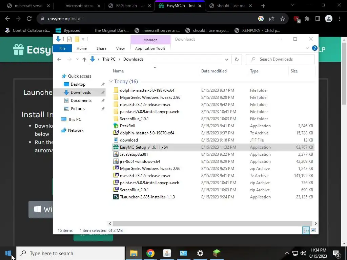The width and height of the screenshot is (347, 260).
Task: Collapse the Today (16) group
Action: (111, 82)
